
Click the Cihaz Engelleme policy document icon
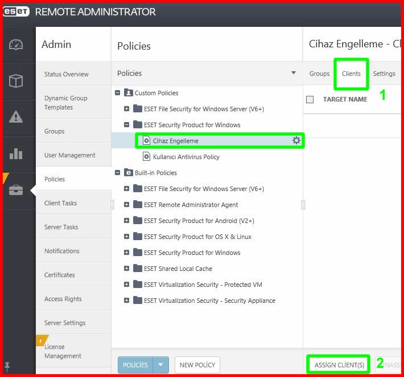pyautogui.click(x=146, y=141)
